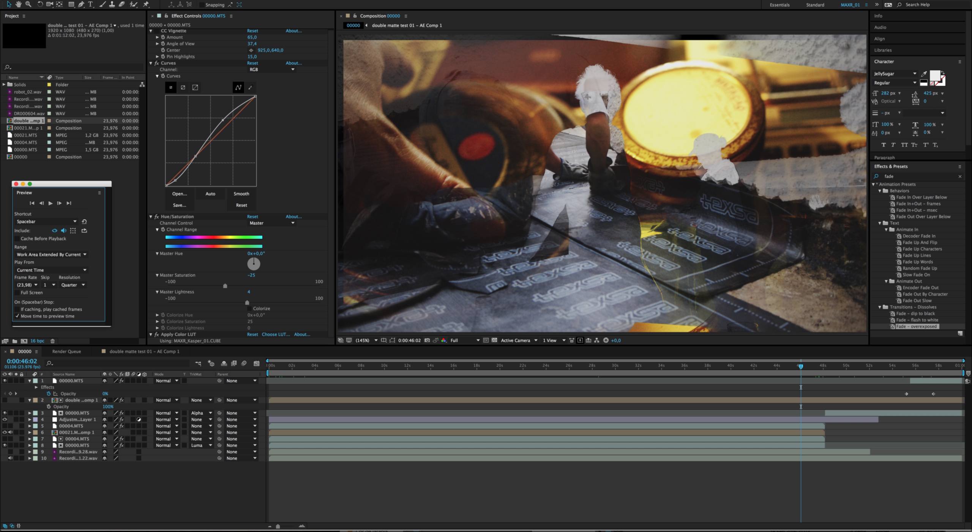Select the Pen tool

click(x=81, y=4)
